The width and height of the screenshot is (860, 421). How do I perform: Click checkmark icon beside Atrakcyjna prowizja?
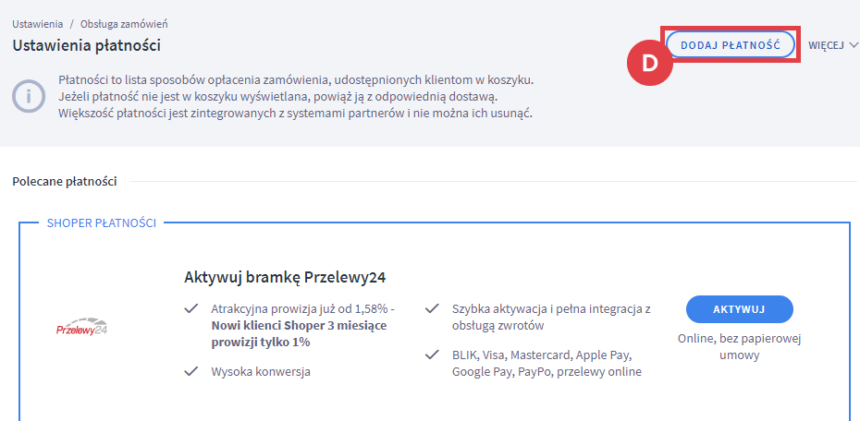coord(190,308)
